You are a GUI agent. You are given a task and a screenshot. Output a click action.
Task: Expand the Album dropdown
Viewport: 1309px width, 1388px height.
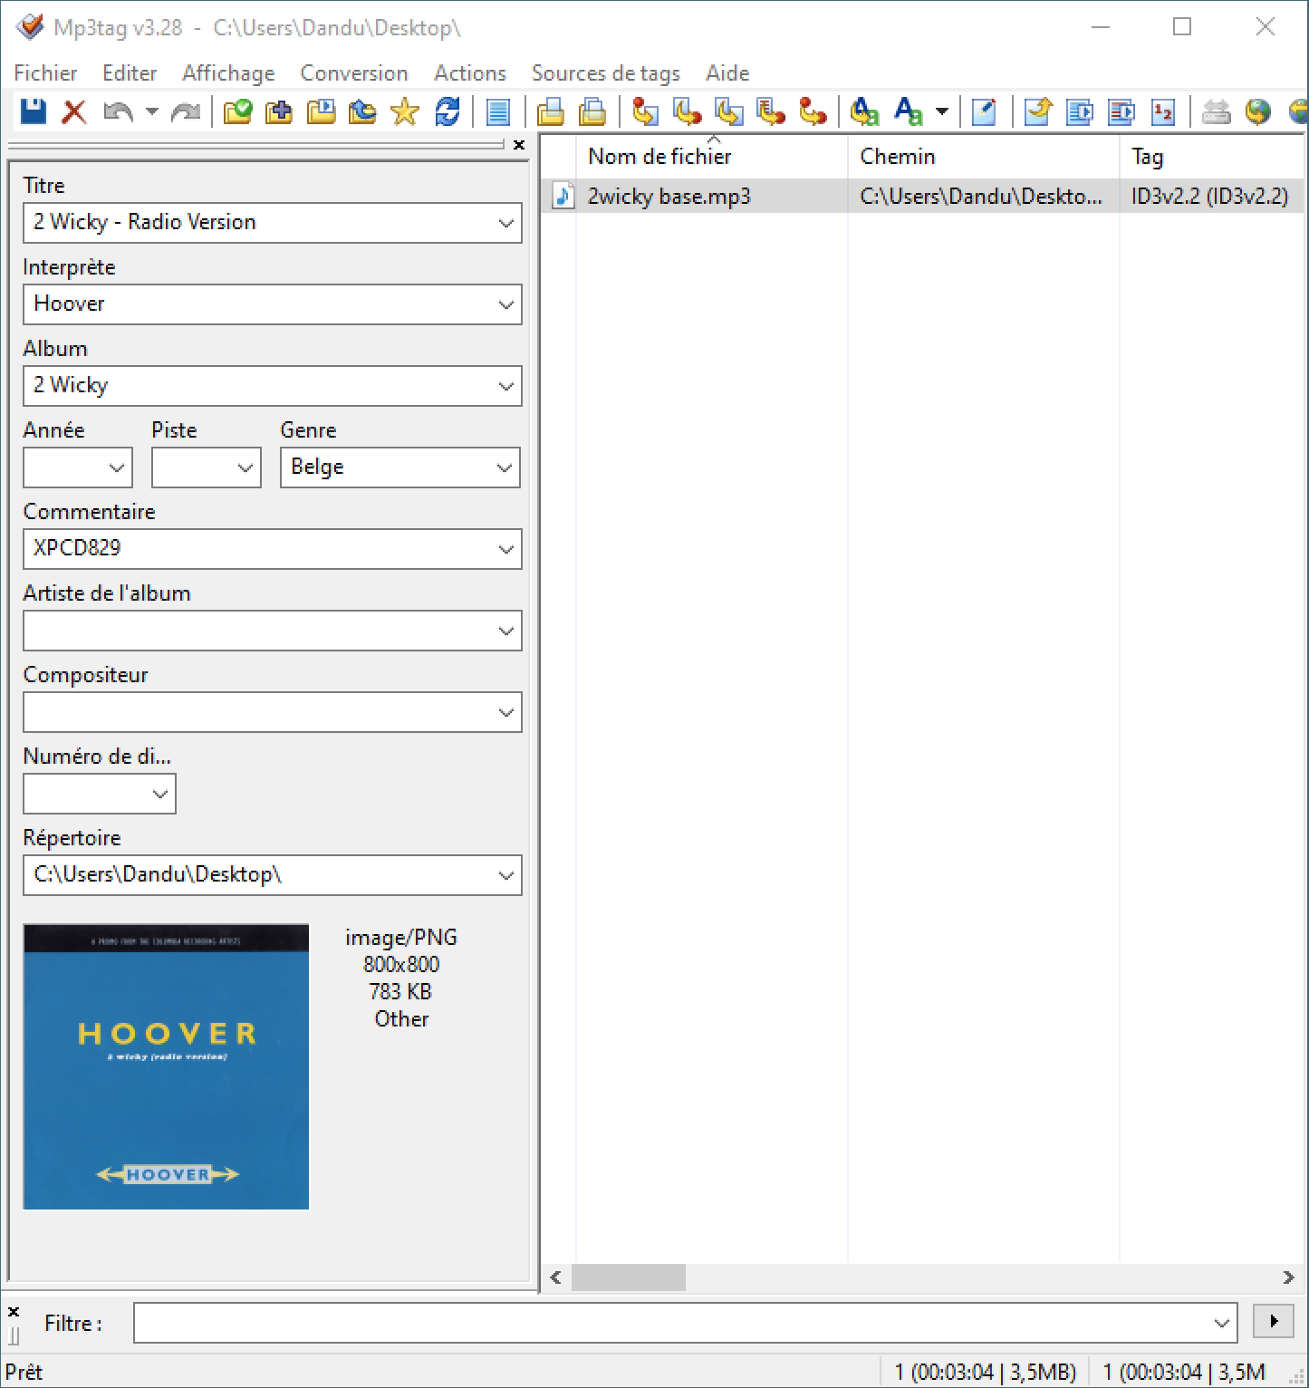pos(505,386)
